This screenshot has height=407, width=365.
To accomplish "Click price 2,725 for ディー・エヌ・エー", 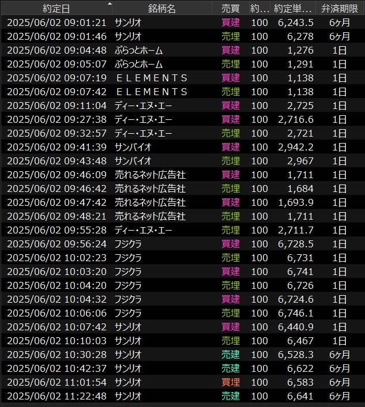I will 300,105.
